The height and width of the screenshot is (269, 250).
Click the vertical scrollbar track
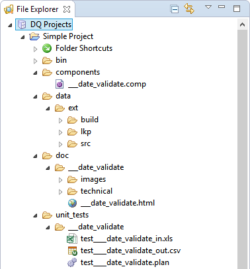pyautogui.click(x=243, y=149)
